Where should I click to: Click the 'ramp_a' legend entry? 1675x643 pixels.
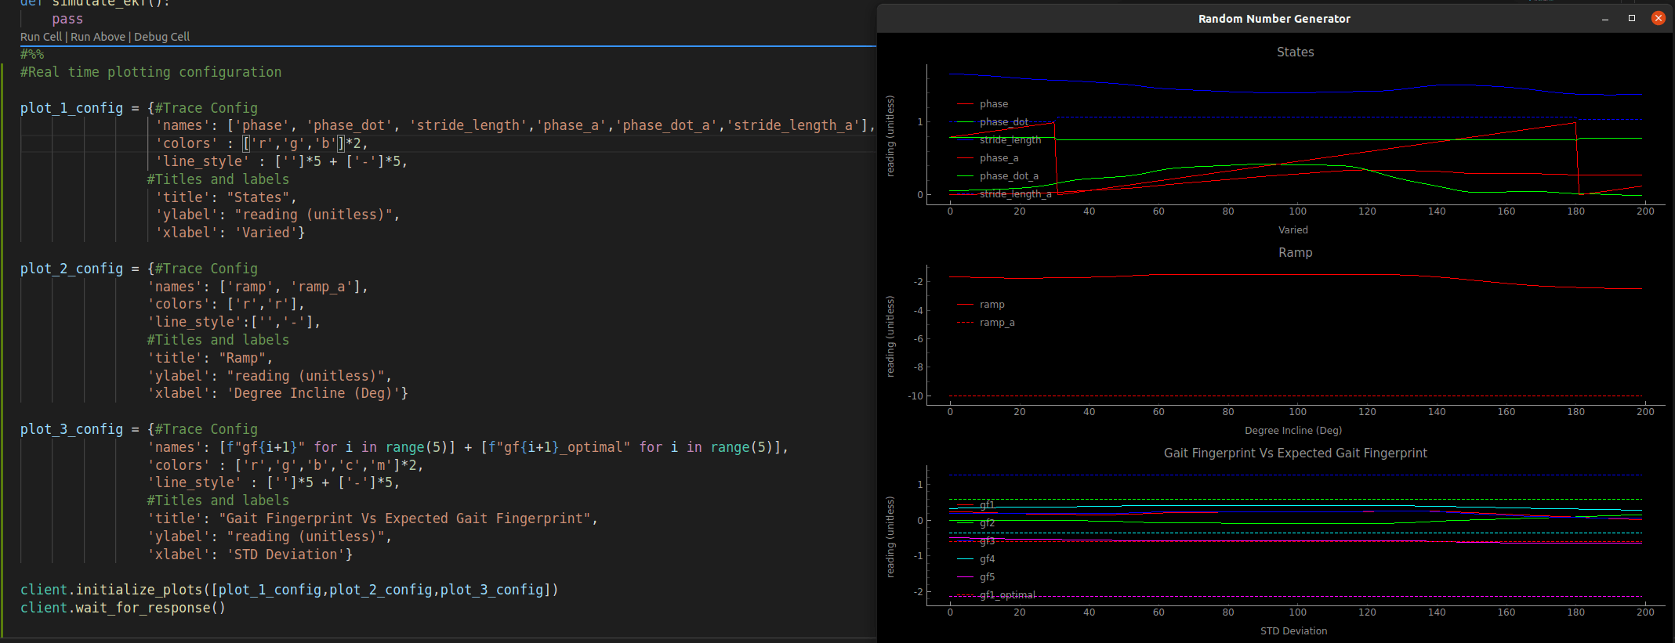click(997, 323)
